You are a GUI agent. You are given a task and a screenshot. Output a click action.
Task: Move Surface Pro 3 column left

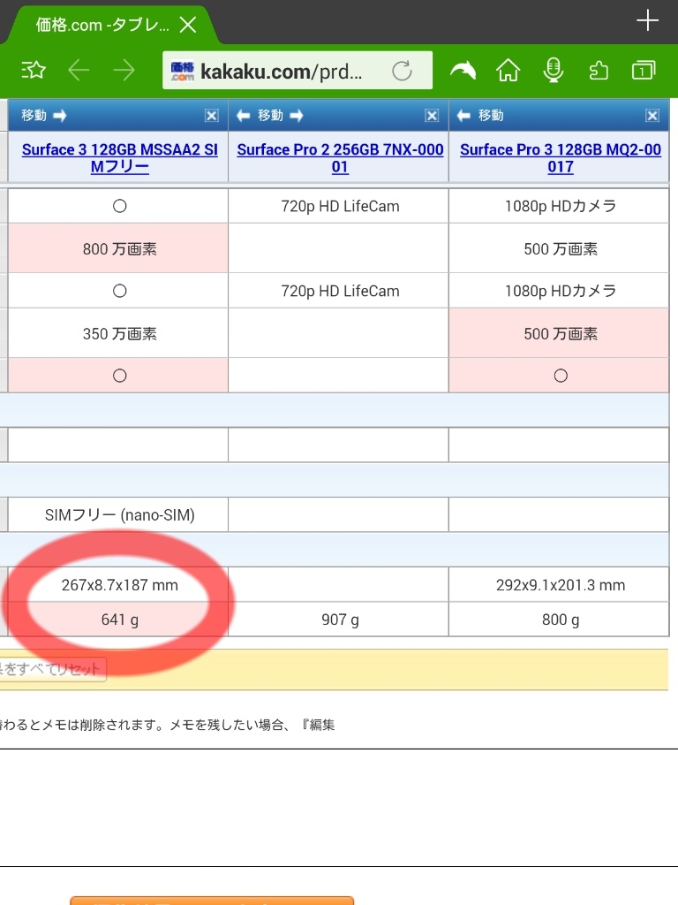click(x=463, y=116)
